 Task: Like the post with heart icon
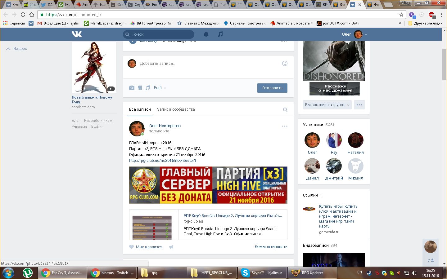(131, 247)
